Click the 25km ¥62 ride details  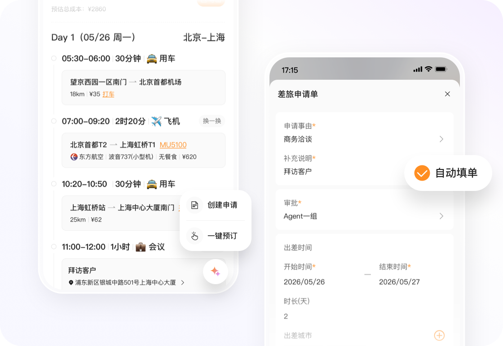86,220
